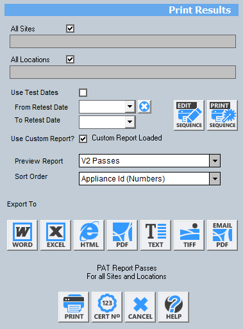Viewport: 243px width, 329px height.
Task: Untick the All Locations checkbox
Action: tap(70, 59)
